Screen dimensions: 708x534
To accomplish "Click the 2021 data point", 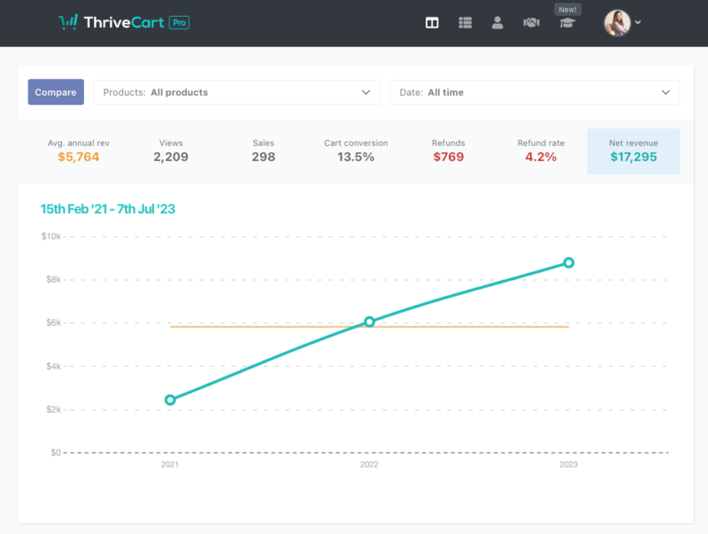I will [170, 399].
